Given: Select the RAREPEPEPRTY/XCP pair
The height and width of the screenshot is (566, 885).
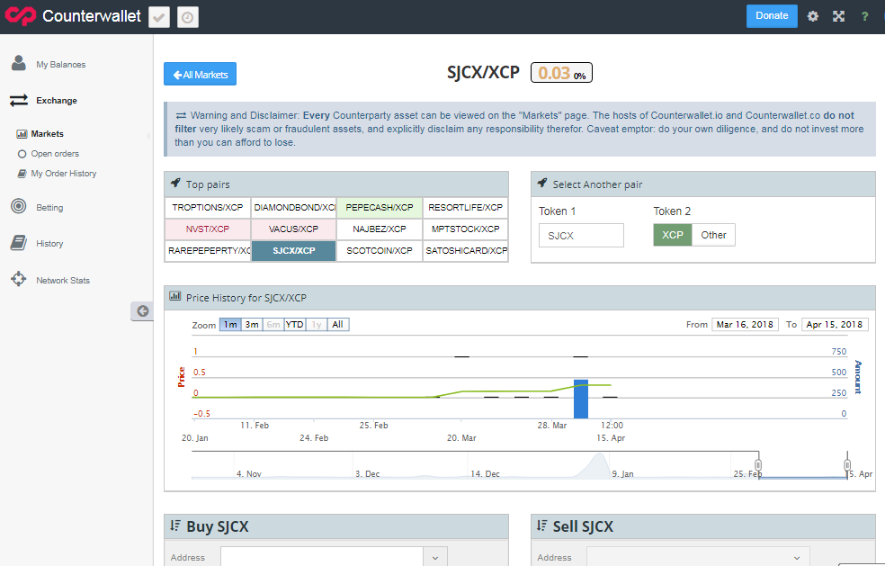Looking at the screenshot, I should pos(208,250).
